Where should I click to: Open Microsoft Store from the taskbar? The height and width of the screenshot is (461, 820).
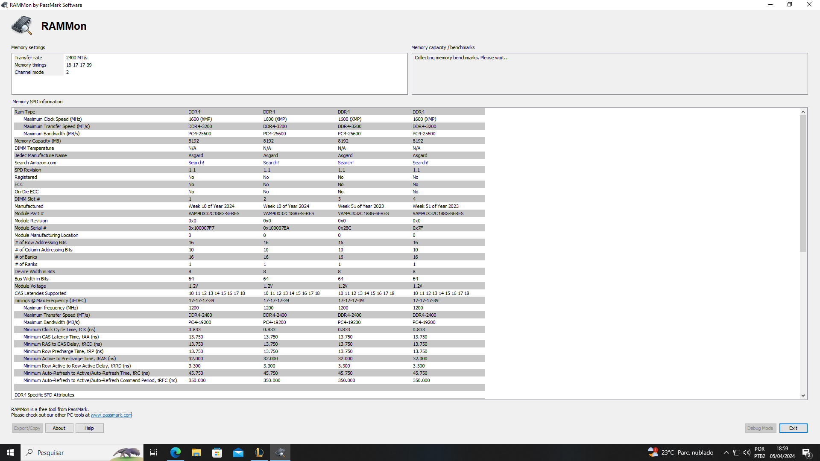click(217, 452)
